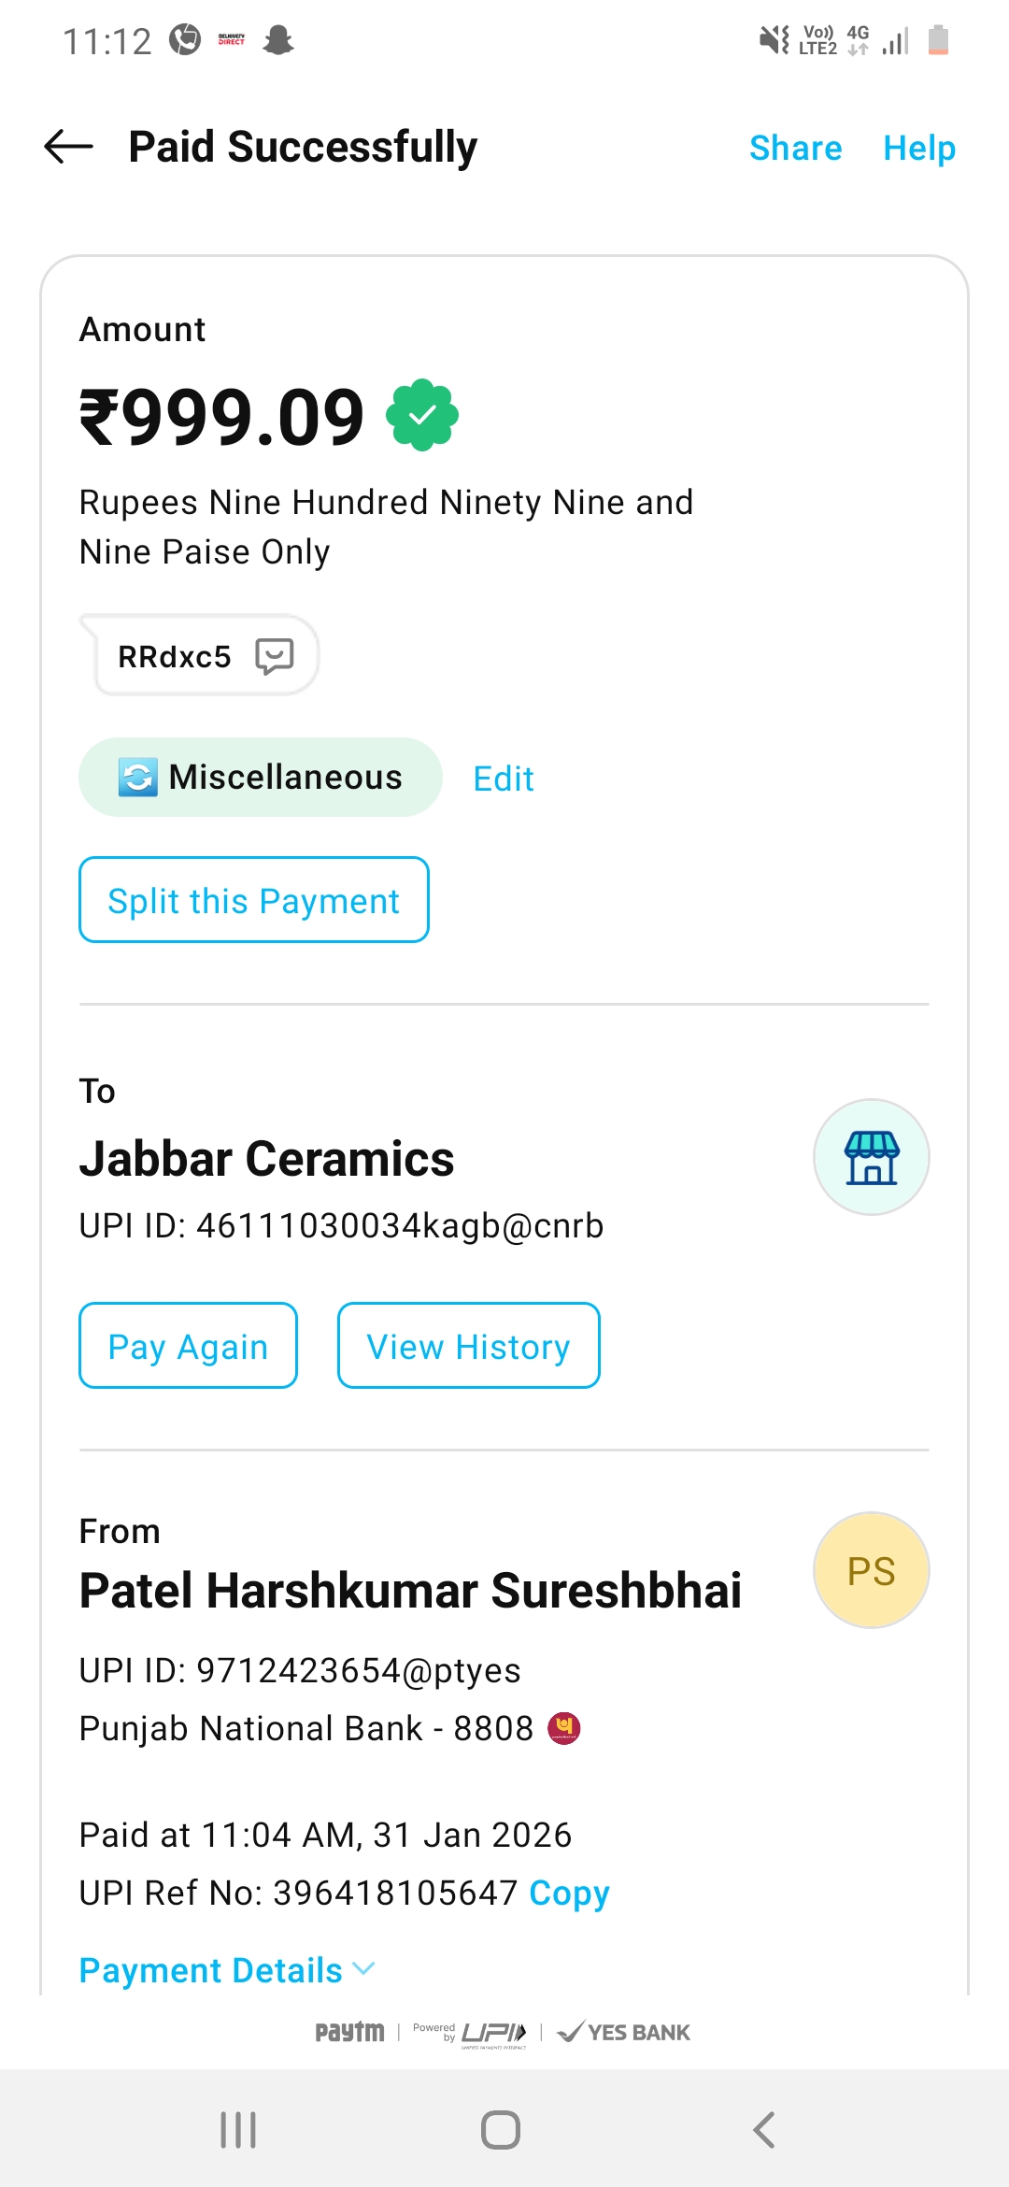Image resolution: width=1009 pixels, height=2187 pixels.
Task: Click the Jabbar Ceramics store icon
Action: (x=871, y=1157)
